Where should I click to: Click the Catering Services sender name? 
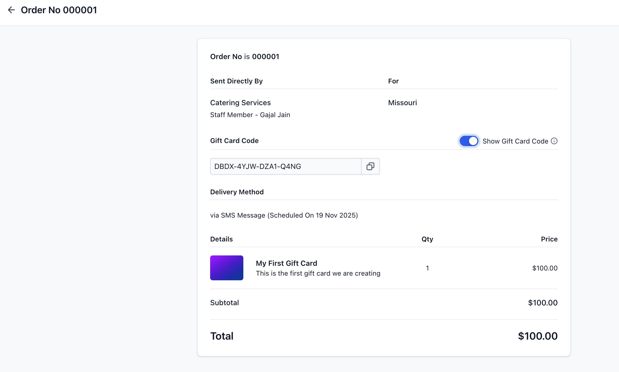pos(240,103)
